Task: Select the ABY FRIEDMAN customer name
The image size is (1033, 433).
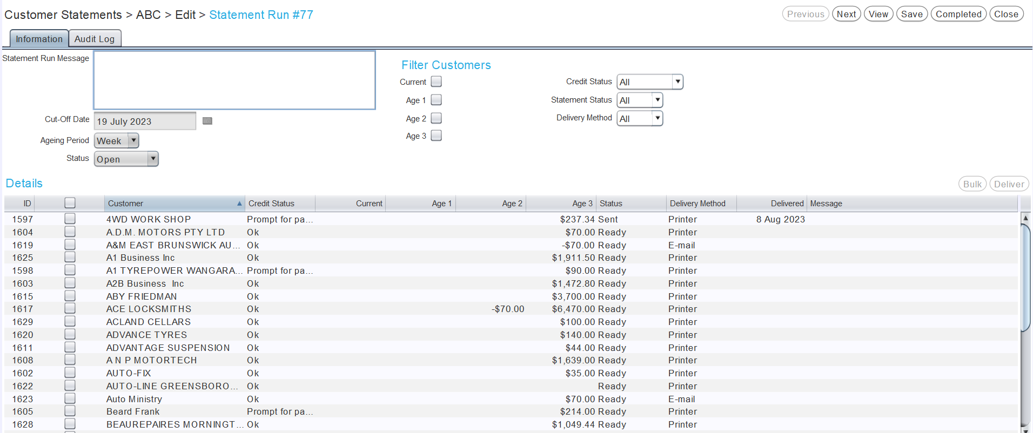Action: (x=142, y=296)
